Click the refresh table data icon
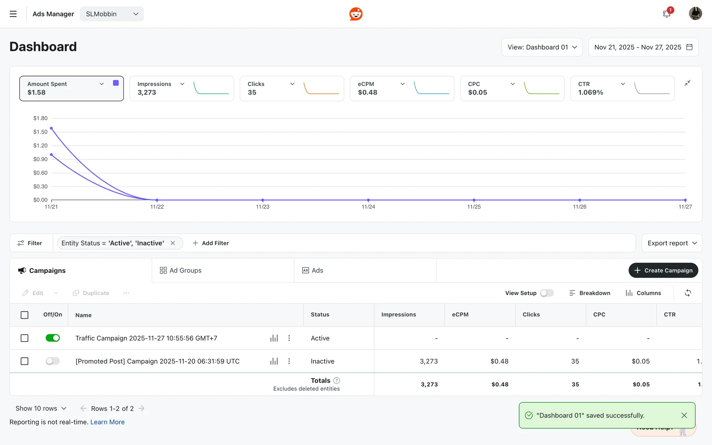 [688, 293]
